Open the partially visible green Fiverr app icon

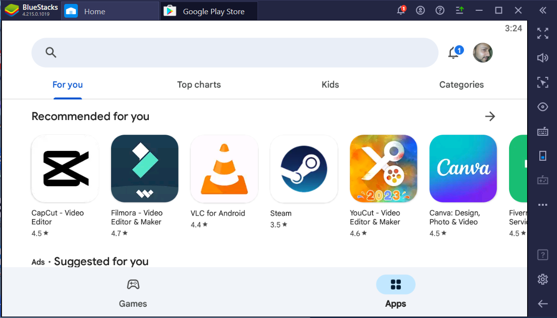518,168
